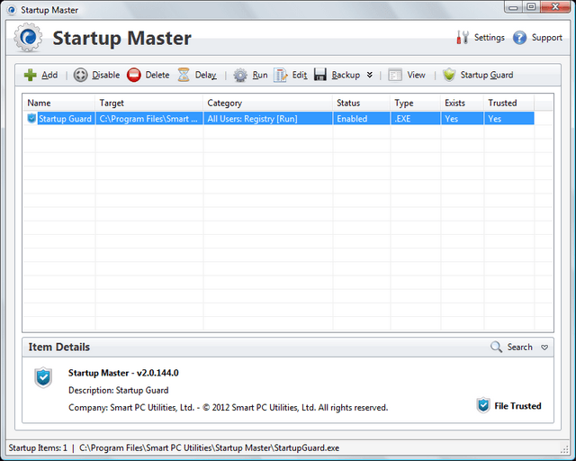Run the selected item via gear icon

(240, 76)
